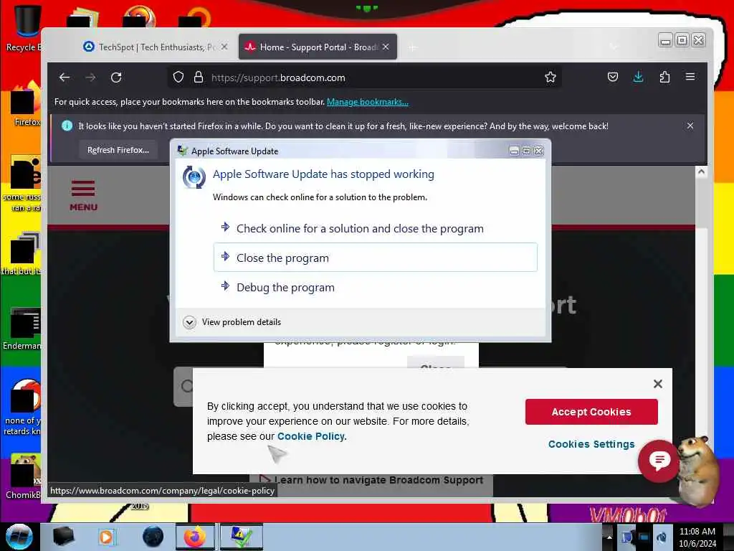Screen dimensions: 734x551
Task: Choose Close the program option
Action: 376,258
